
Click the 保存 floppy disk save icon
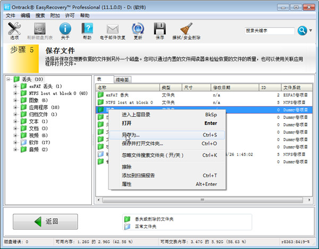click(159, 29)
